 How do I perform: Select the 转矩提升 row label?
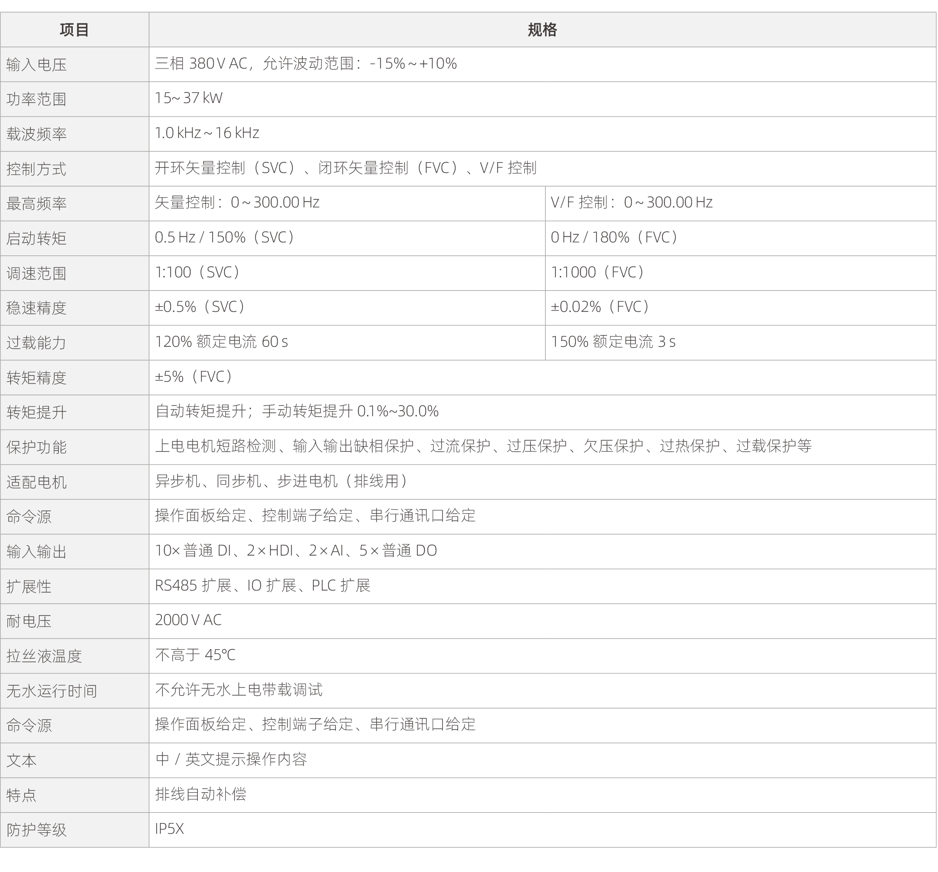(x=36, y=412)
